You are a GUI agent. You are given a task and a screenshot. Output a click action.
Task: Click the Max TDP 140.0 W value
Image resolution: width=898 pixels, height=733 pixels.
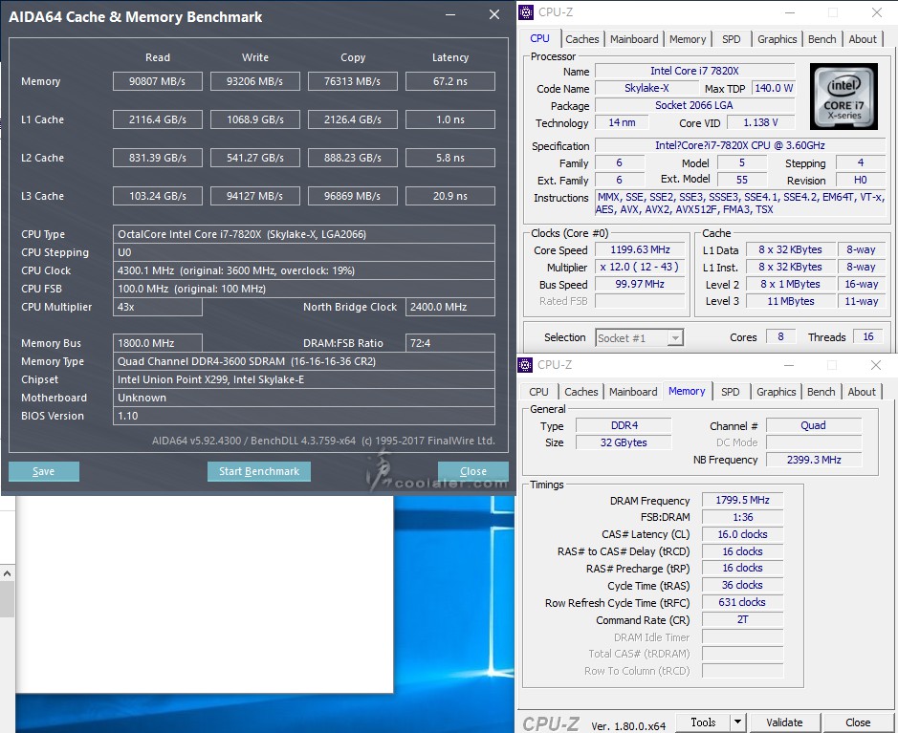point(774,88)
